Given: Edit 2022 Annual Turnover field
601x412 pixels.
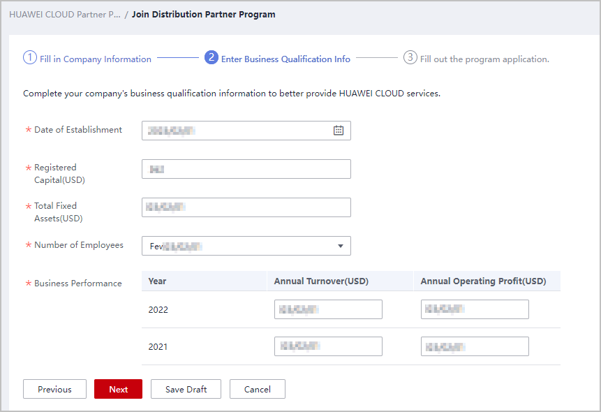Looking at the screenshot, I should point(328,309).
